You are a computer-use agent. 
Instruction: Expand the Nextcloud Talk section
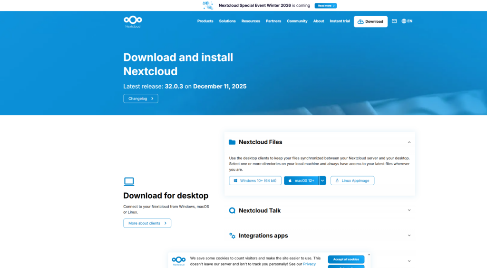click(409, 210)
